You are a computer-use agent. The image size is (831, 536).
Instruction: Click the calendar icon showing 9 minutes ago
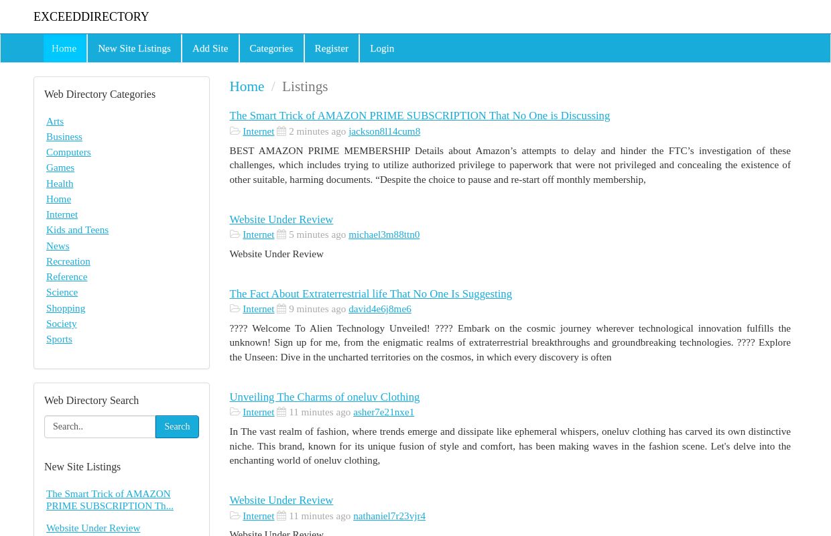[x=281, y=309]
